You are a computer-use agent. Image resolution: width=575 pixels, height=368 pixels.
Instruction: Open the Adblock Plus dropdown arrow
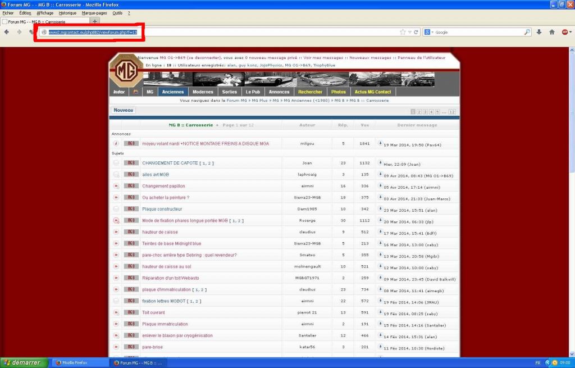(x=571, y=32)
